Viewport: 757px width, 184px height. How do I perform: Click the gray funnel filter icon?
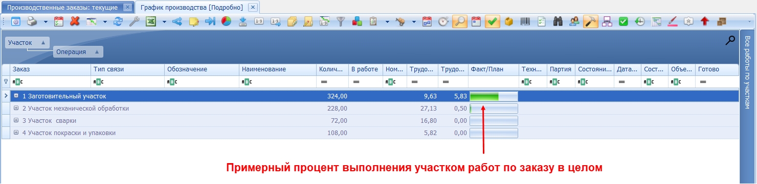(x=341, y=21)
